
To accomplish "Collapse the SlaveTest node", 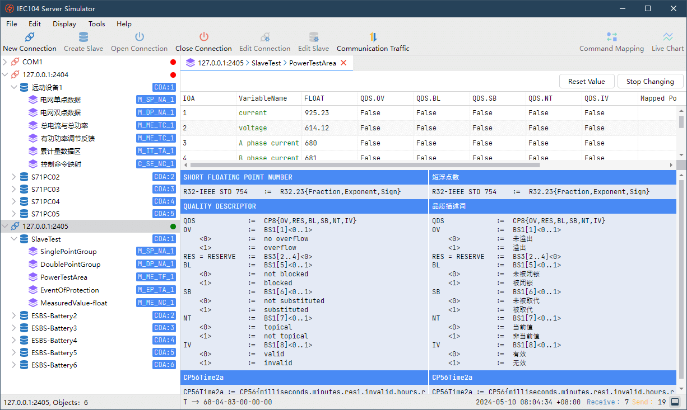I will click(x=15, y=239).
